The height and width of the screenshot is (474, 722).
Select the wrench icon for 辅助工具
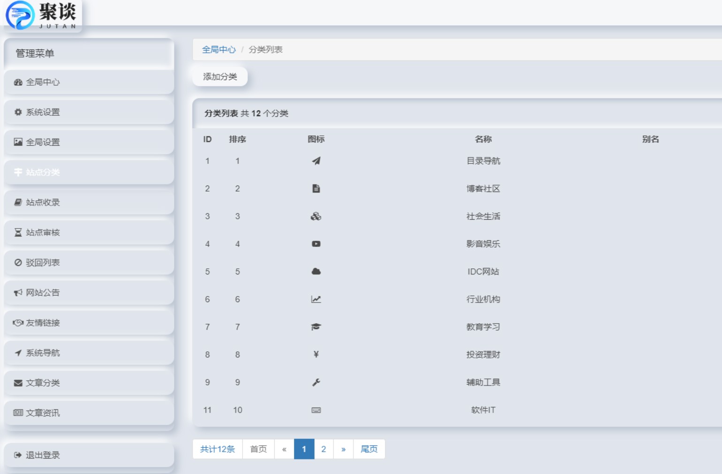(x=316, y=382)
